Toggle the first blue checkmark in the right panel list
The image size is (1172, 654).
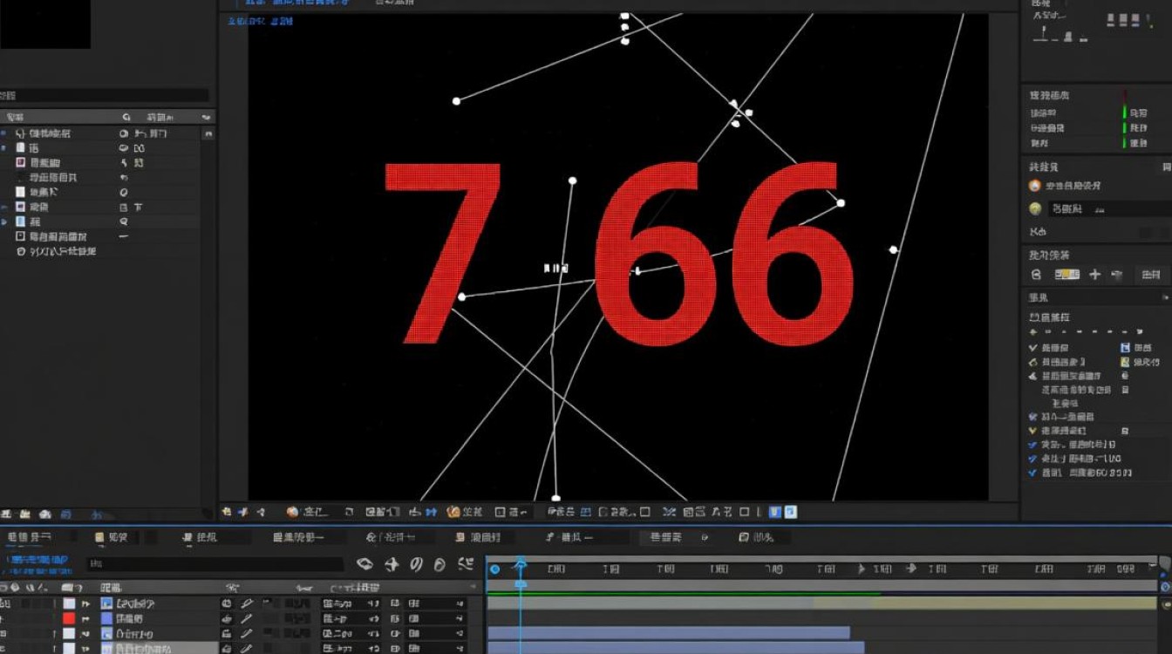pyautogui.click(x=1033, y=445)
